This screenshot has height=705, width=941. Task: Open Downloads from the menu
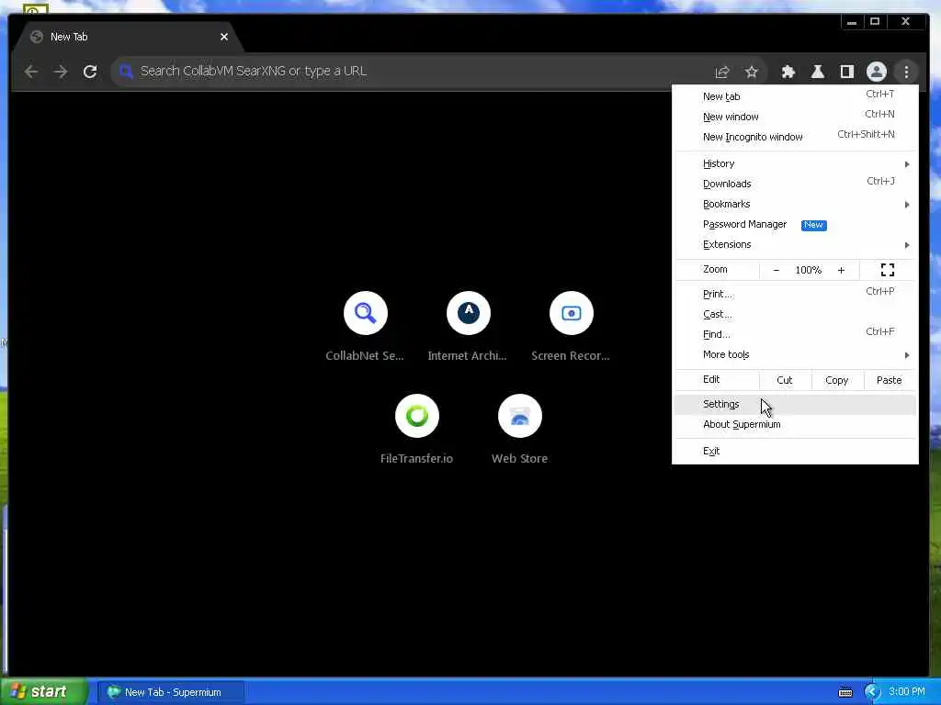[795, 184]
